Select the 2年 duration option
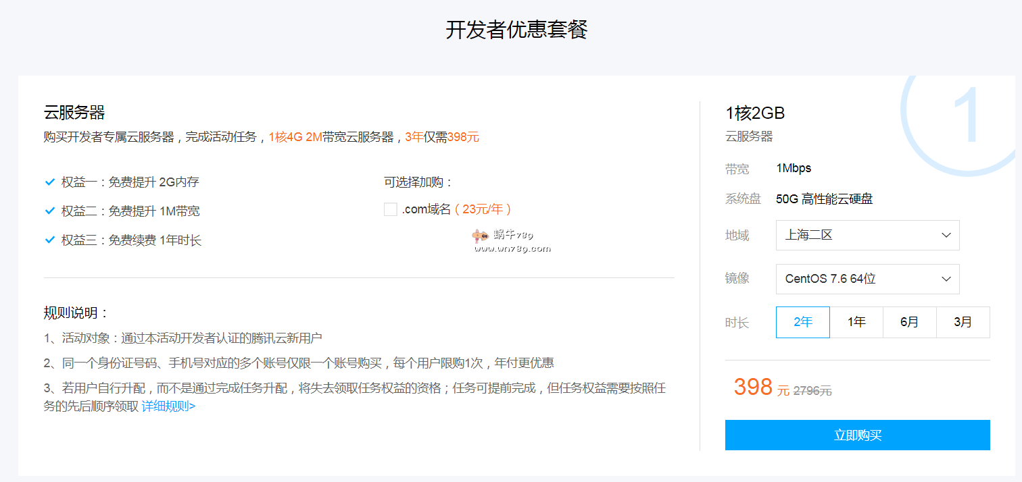Screen dimensions: 1022x482 pos(802,322)
